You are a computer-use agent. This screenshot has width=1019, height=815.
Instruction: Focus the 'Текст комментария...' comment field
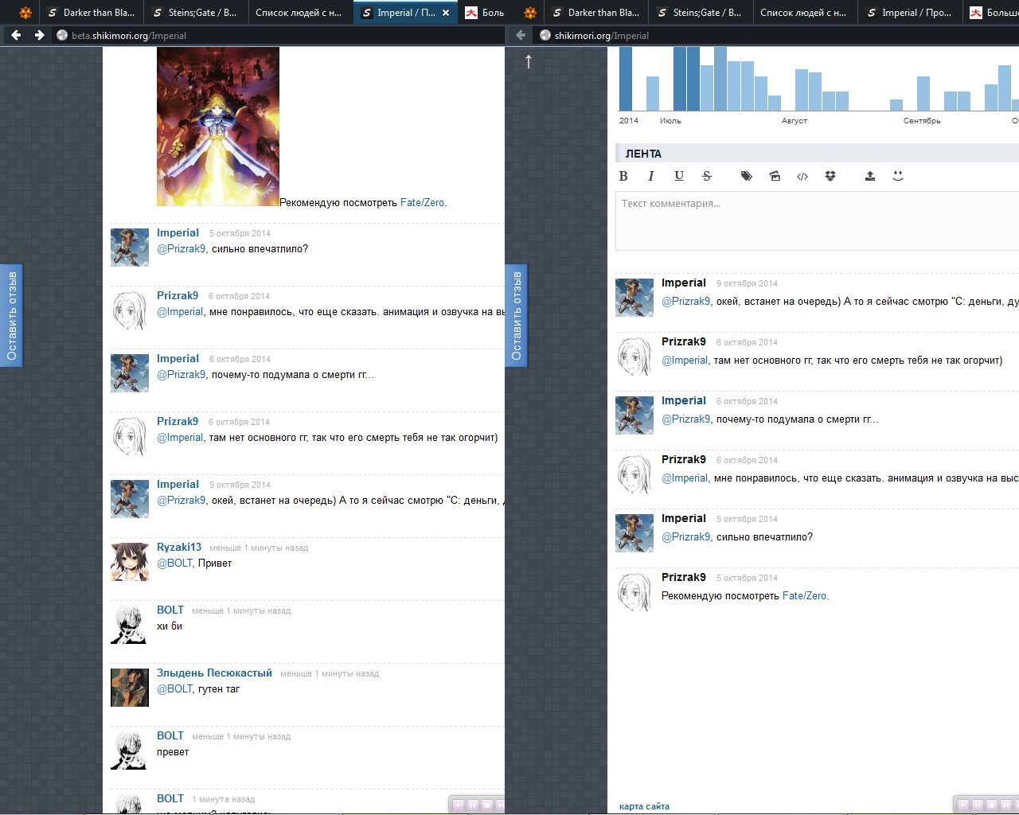coord(816,221)
